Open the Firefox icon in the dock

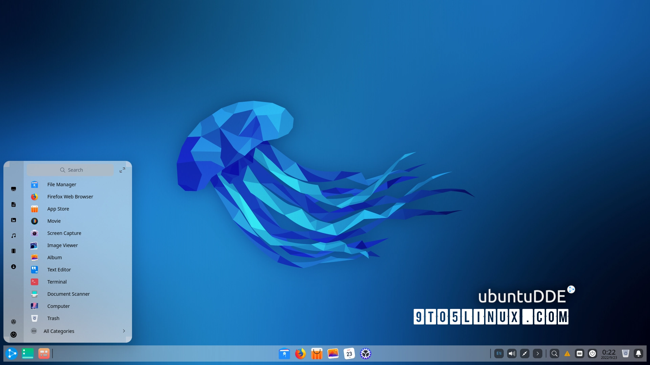click(300, 354)
